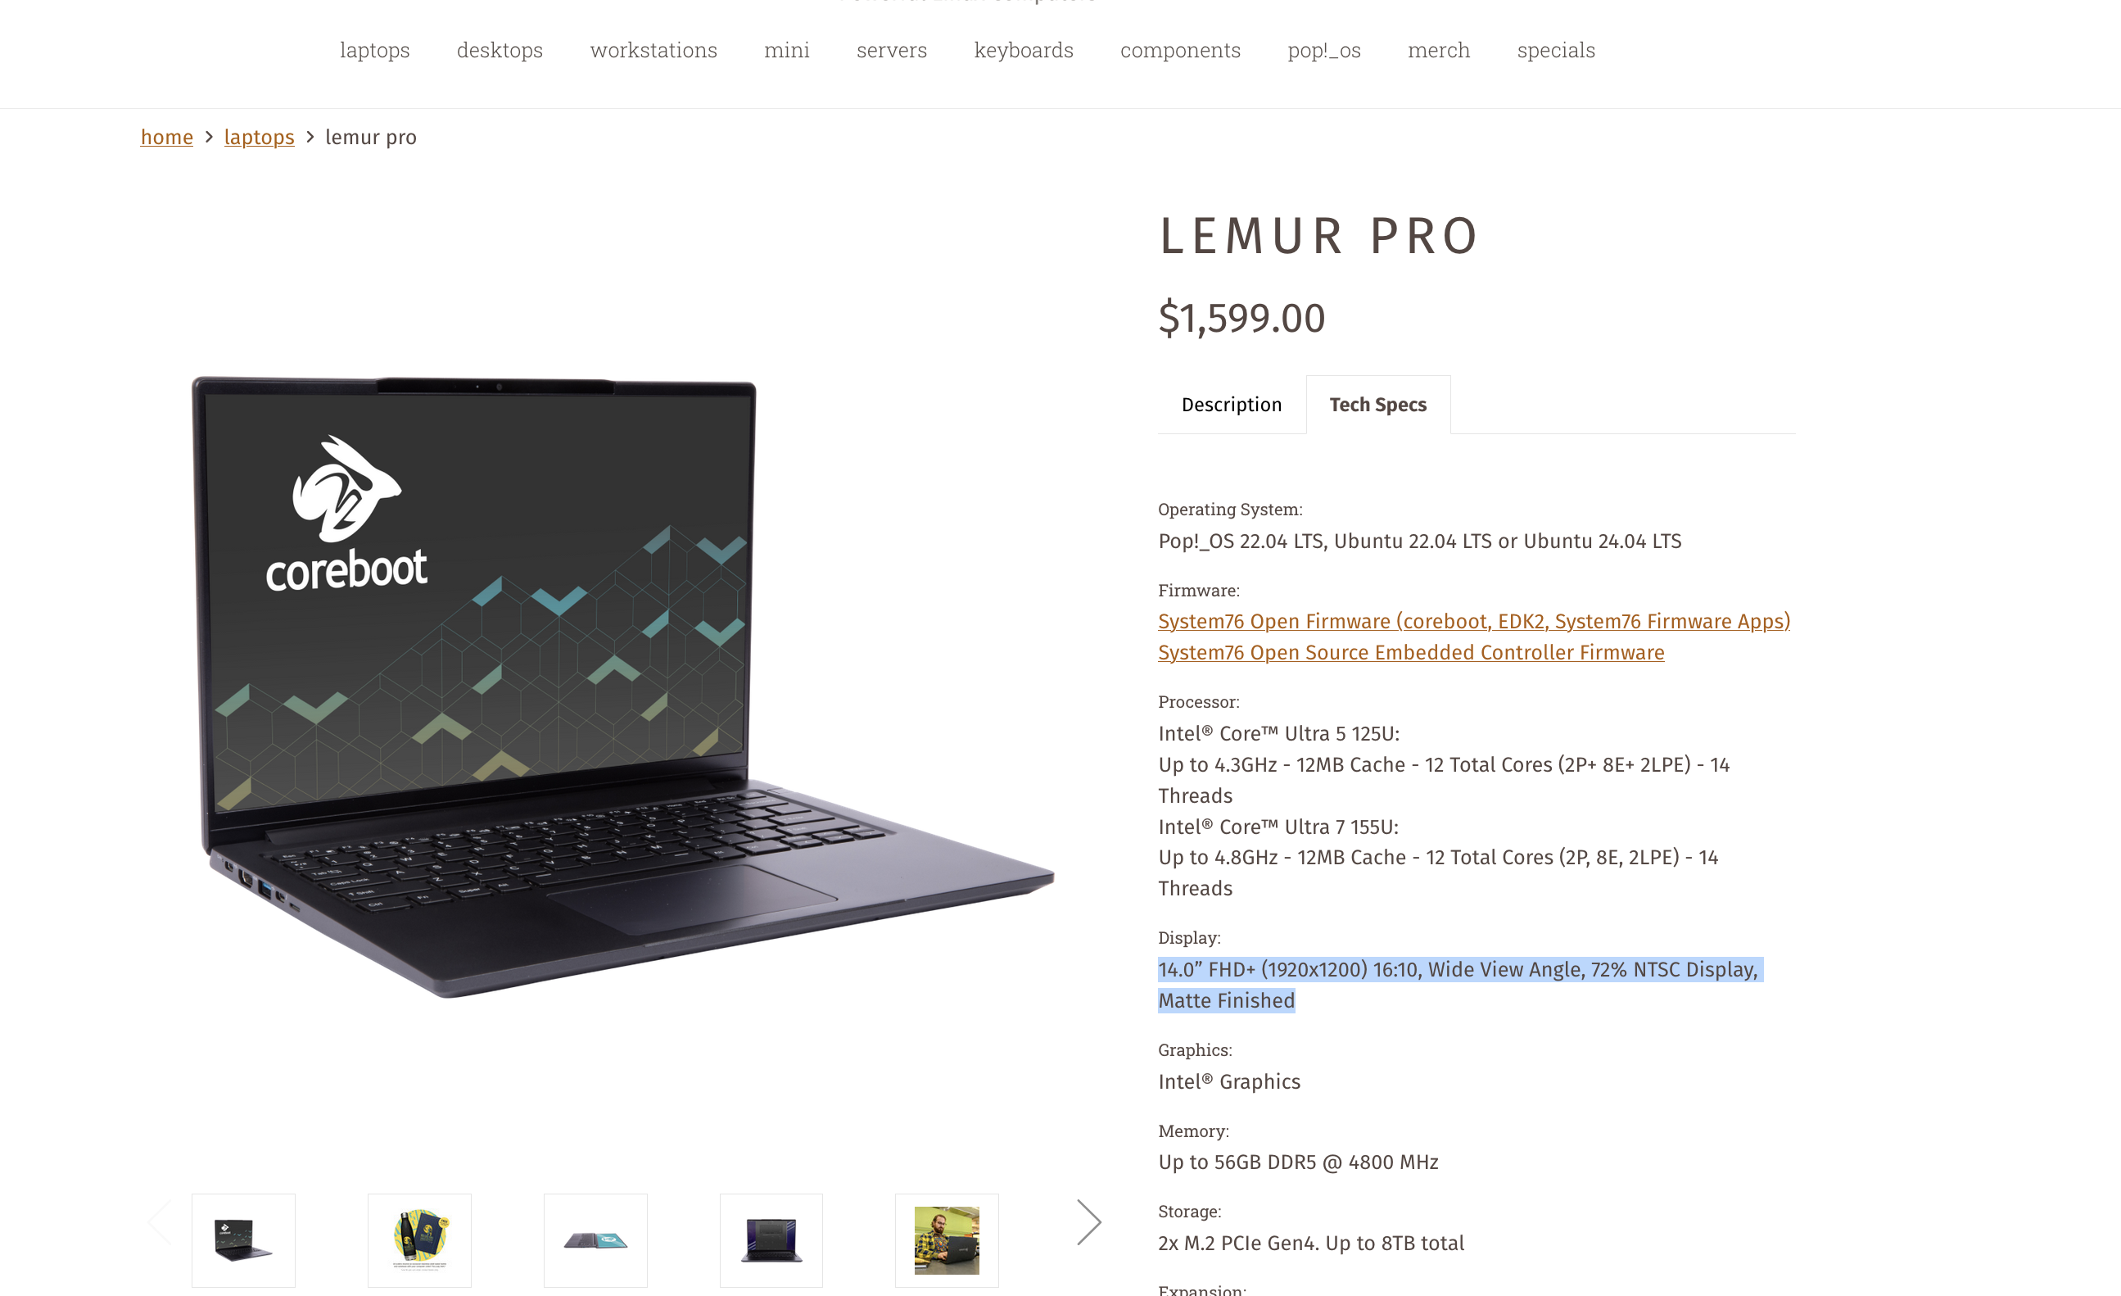Go to the workstations menu item
2121x1296 pixels.
pyautogui.click(x=653, y=50)
